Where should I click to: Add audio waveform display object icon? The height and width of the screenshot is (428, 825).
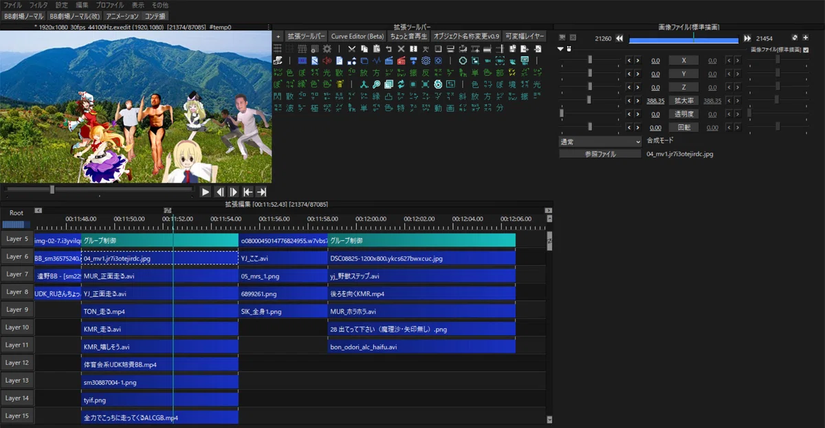(377, 60)
